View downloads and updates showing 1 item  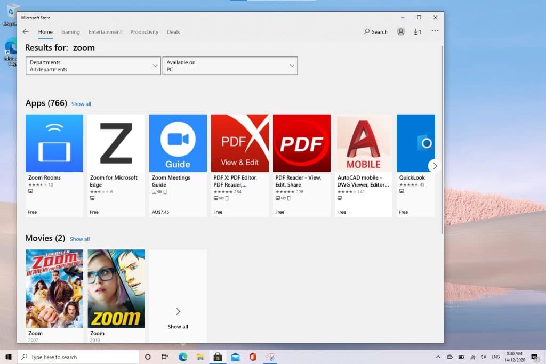click(417, 31)
